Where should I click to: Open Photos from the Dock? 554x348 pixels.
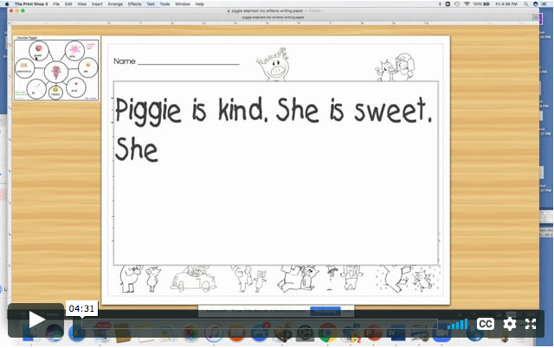click(x=190, y=332)
